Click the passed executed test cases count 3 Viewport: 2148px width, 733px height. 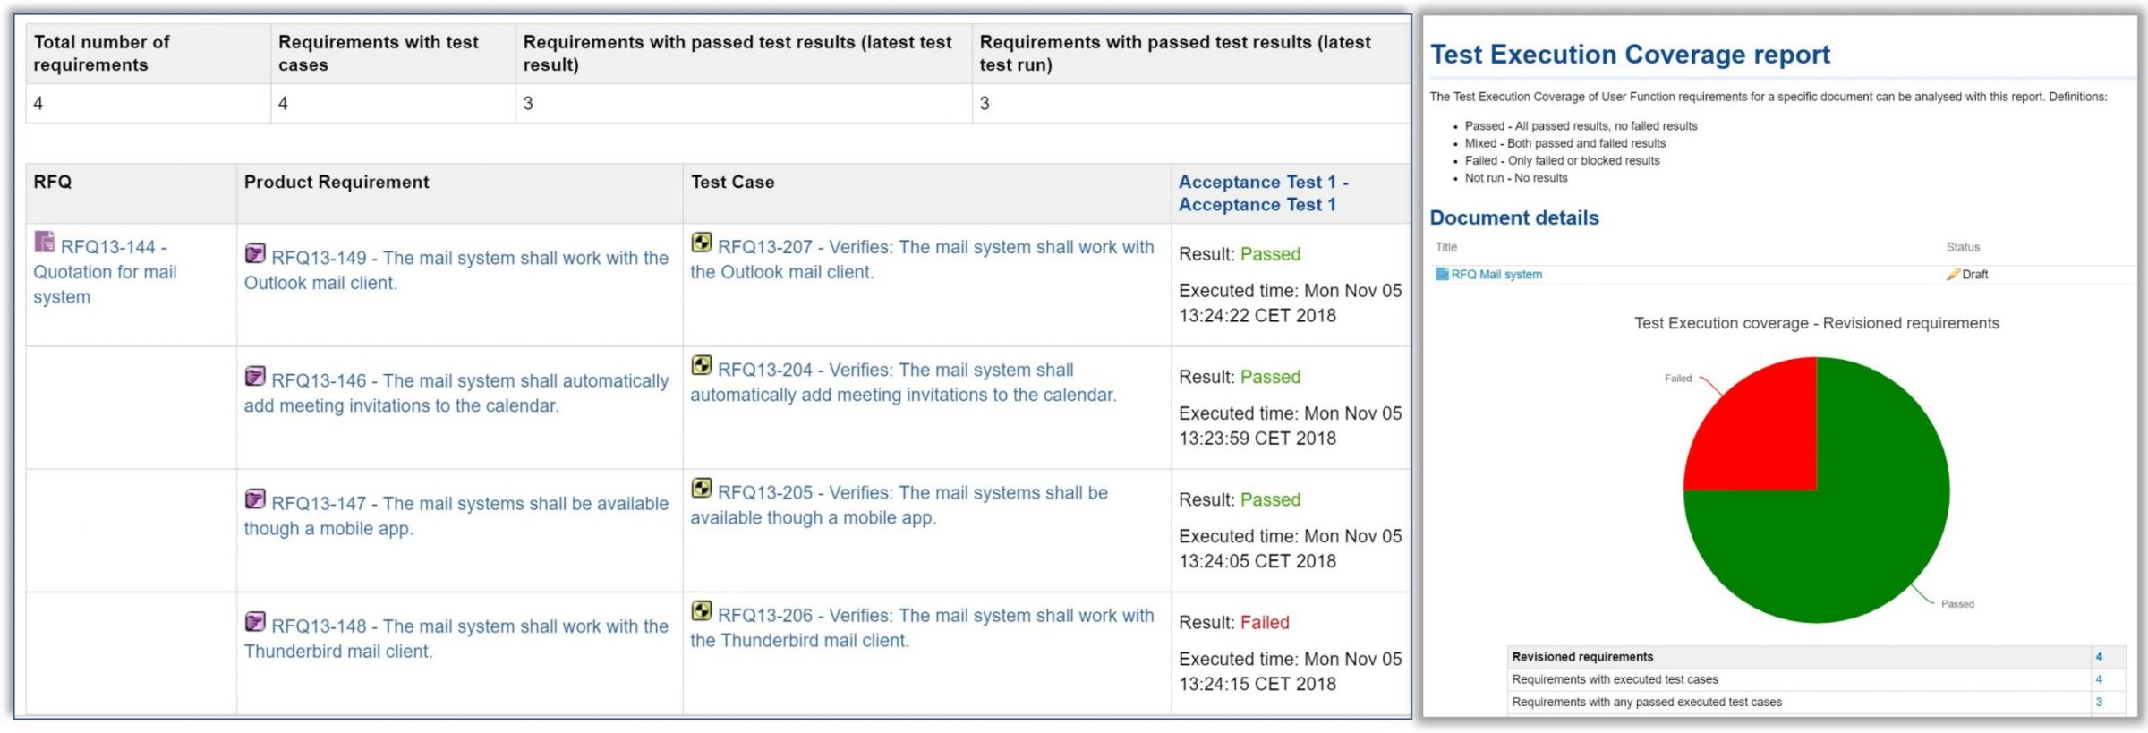(2099, 703)
